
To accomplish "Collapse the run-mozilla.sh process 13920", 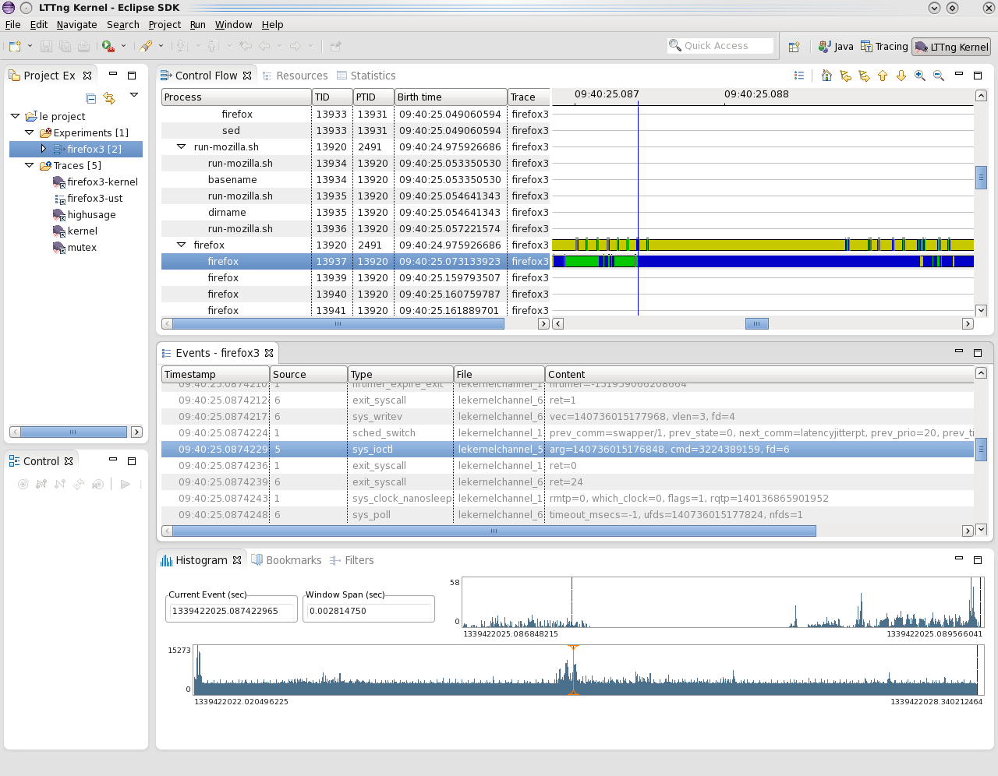I will [181, 146].
